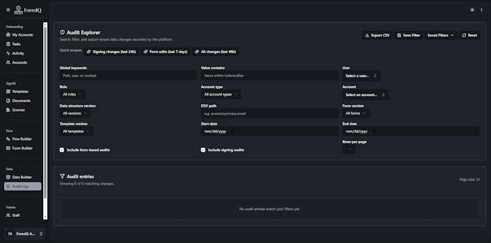Click the Global keywords input field
491x243 pixels.
point(128,75)
